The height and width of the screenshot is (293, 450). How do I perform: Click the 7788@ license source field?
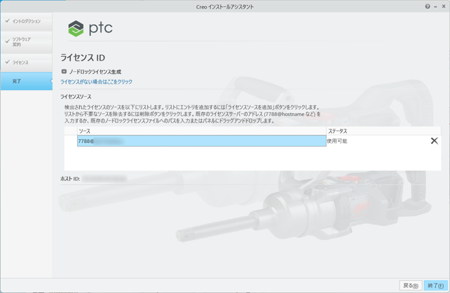point(201,141)
